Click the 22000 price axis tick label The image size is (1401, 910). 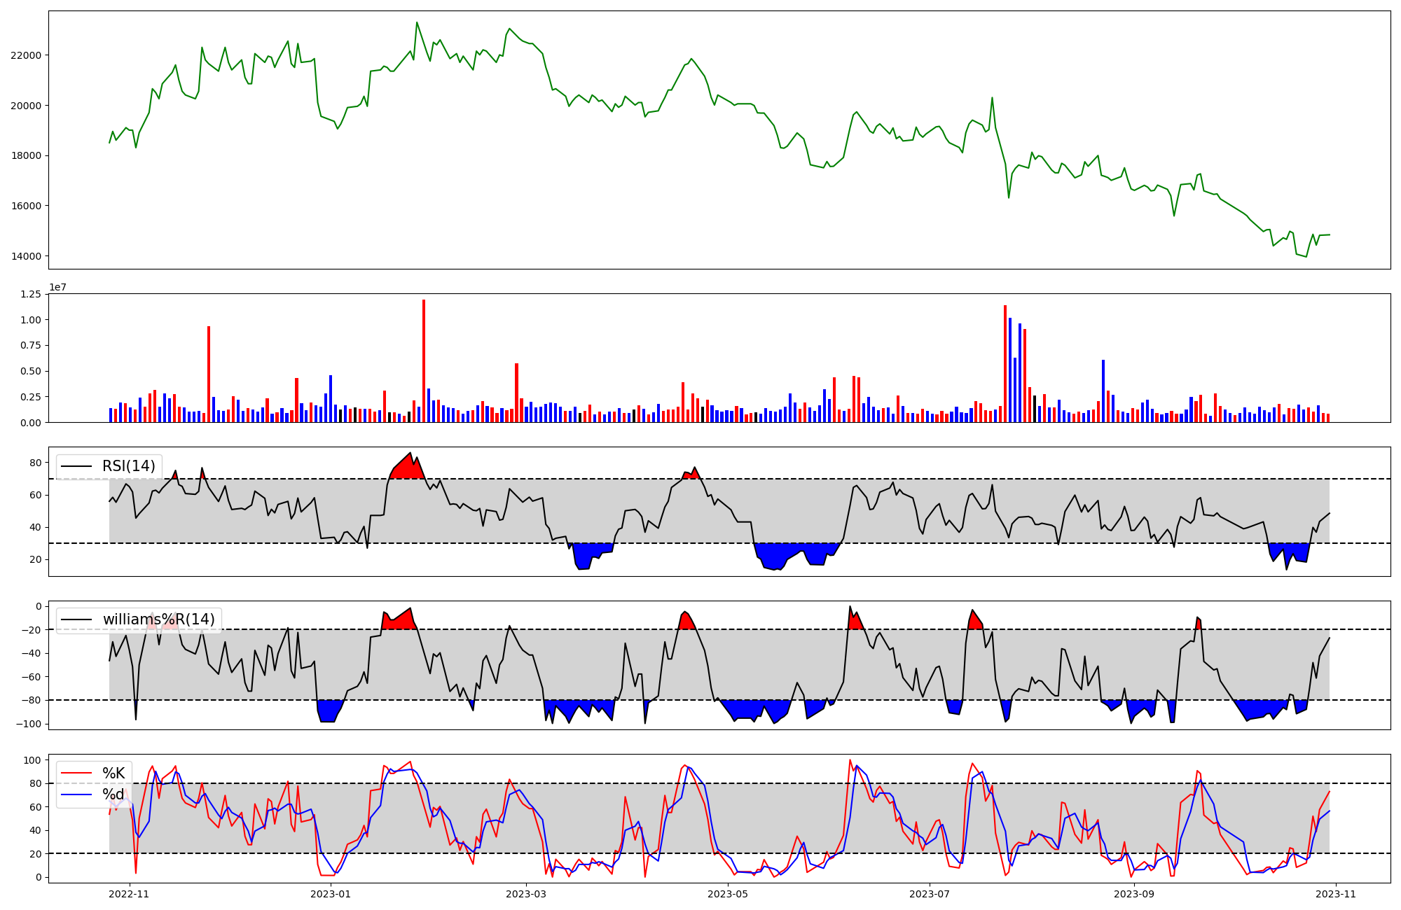coord(25,55)
